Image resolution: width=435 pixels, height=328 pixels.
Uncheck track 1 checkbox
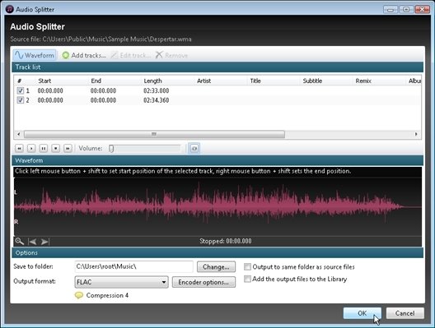[x=21, y=90]
